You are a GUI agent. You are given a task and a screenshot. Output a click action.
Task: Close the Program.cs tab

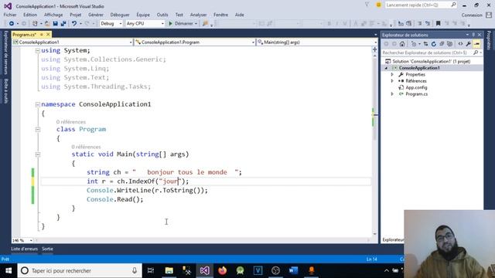pyautogui.click(x=48, y=34)
